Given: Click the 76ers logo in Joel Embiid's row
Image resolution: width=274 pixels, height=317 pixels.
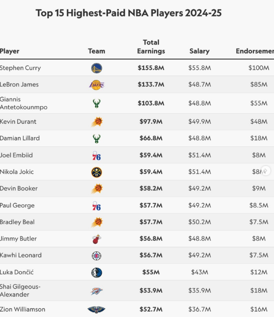Looking at the screenshot, I should [97, 155].
